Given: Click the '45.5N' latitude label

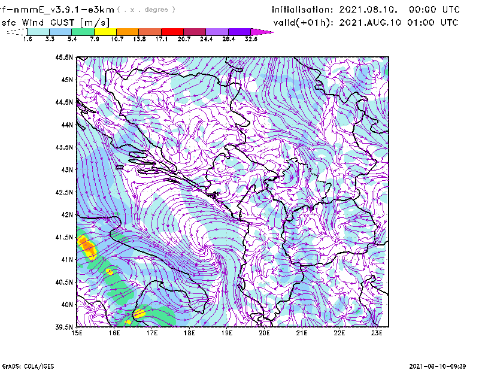Looking at the screenshot, I should click(x=64, y=57).
